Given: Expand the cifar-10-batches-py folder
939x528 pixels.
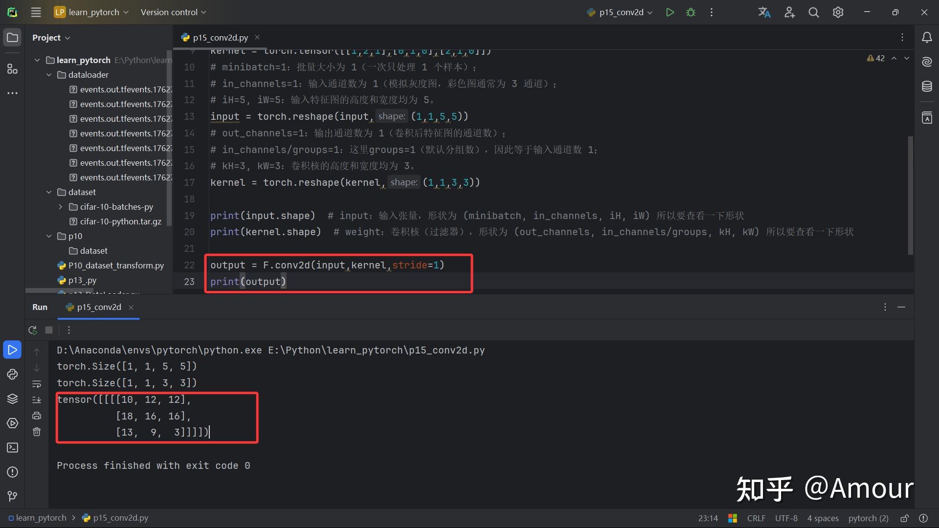Looking at the screenshot, I should coord(61,207).
